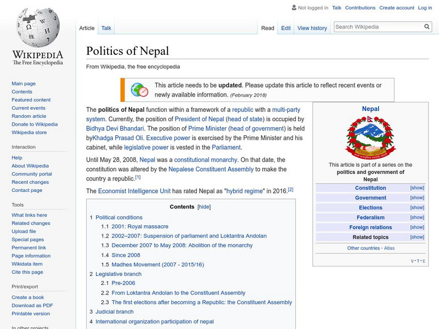Show the Government section in sidebar

(x=417, y=197)
